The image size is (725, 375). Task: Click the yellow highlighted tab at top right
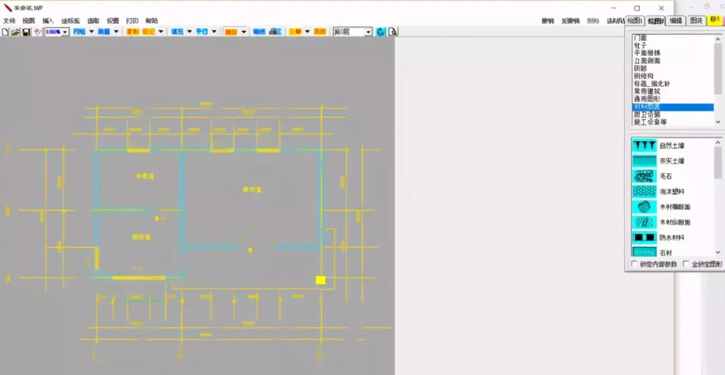[x=715, y=20]
